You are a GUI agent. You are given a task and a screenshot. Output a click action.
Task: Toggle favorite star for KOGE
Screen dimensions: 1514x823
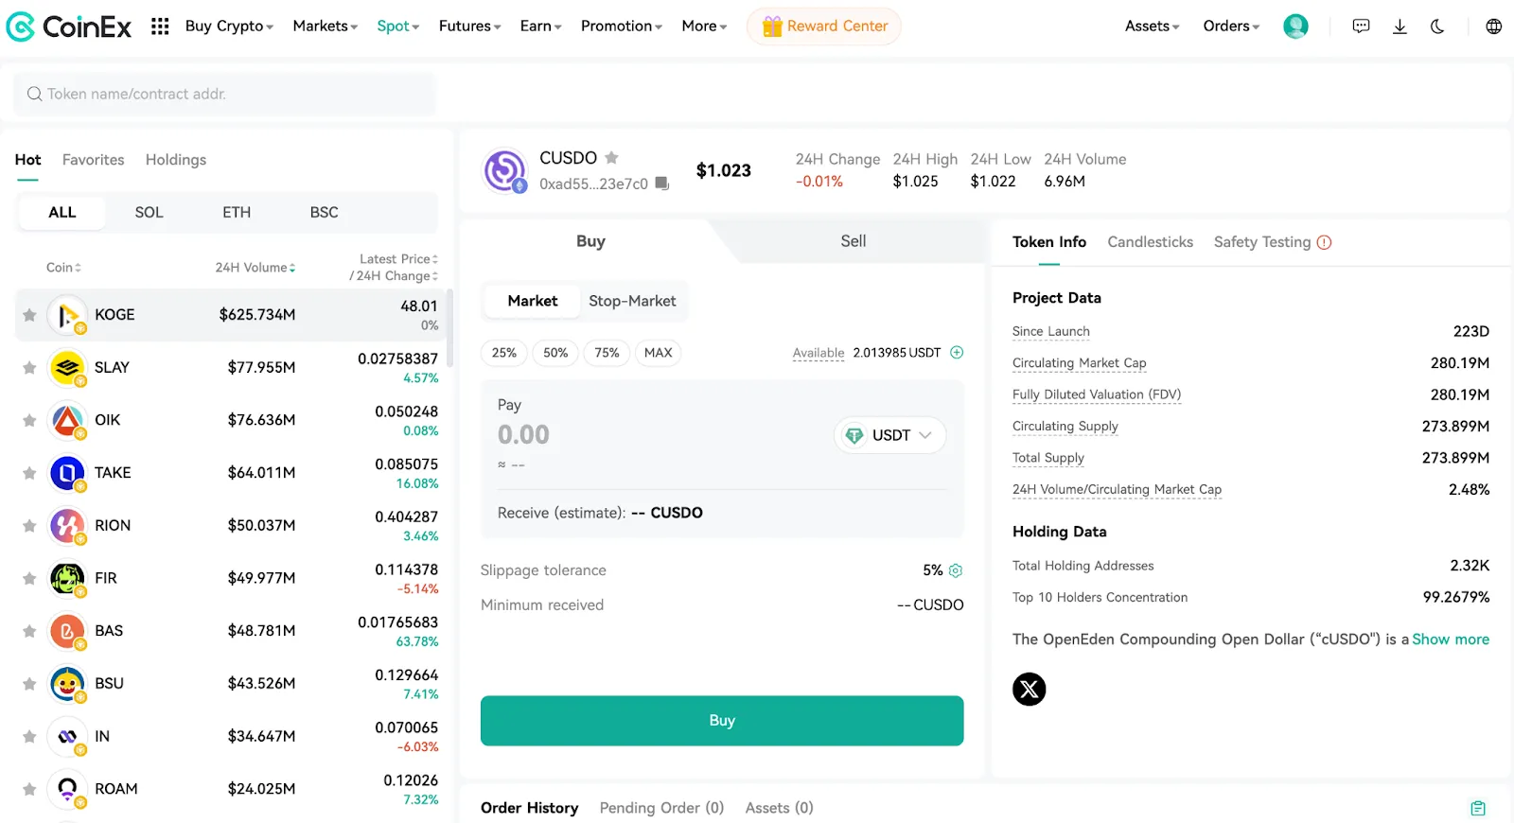click(29, 315)
